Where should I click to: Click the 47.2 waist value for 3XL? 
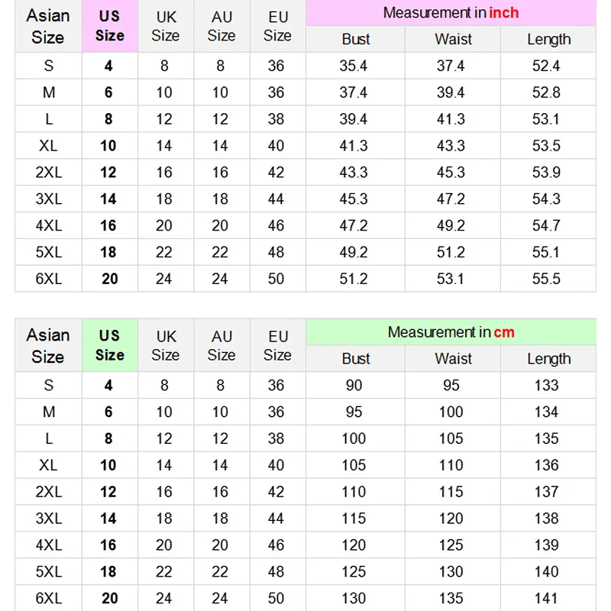click(x=451, y=199)
